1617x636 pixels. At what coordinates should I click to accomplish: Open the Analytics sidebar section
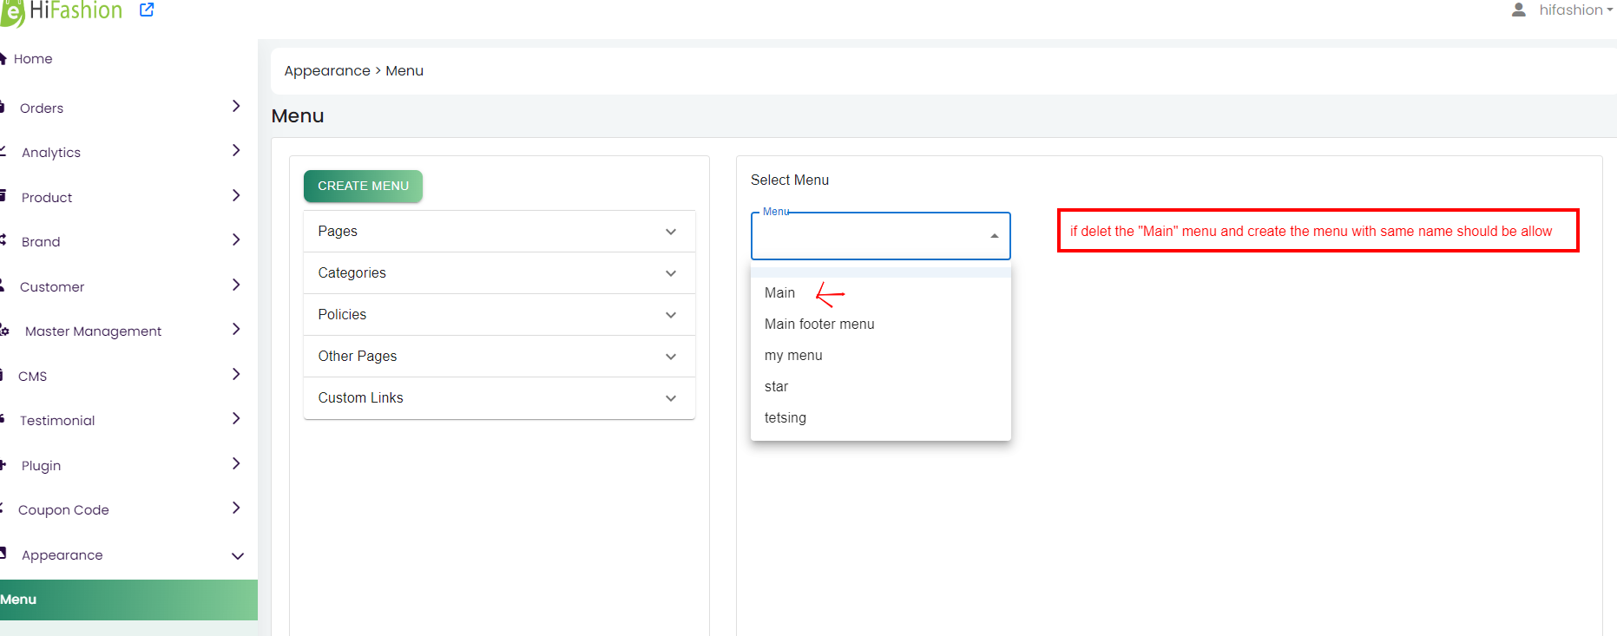[51, 153]
